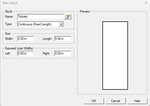Click the "Size" group title
The width and height of the screenshot is (150, 106).
(x=8, y=34)
